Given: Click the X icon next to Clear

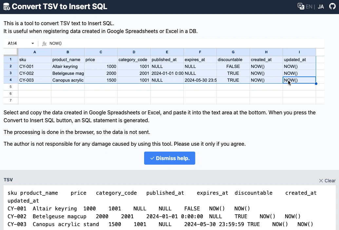Looking at the screenshot, I should (321, 180).
